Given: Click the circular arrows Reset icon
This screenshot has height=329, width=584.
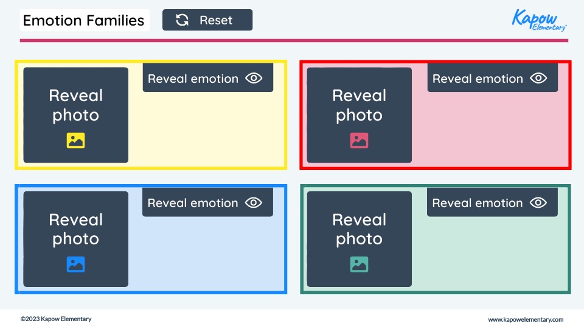Looking at the screenshot, I should (x=182, y=20).
